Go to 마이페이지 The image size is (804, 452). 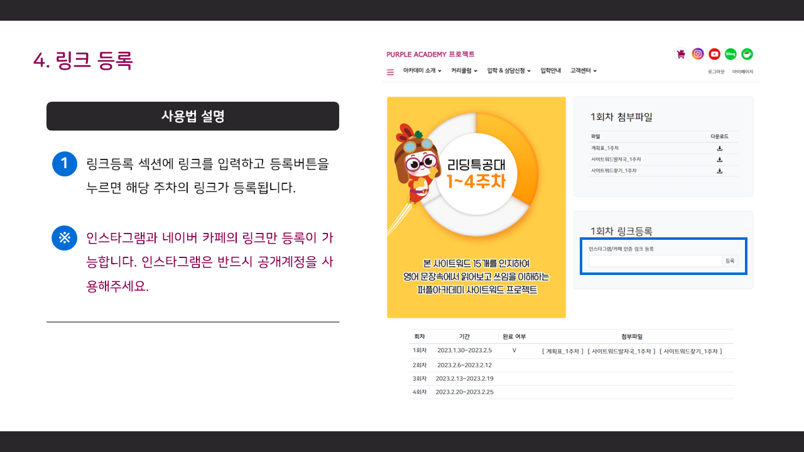click(742, 72)
